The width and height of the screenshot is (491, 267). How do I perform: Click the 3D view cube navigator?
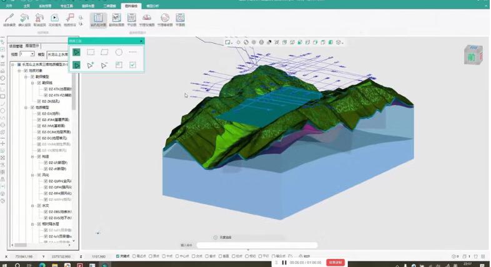[x=471, y=55]
